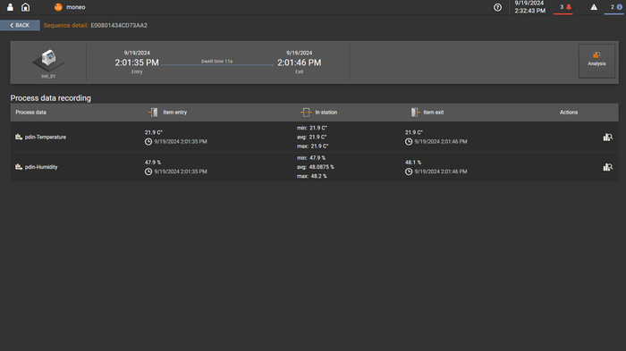Click the In station column icon
Screen dimensions: 626x351
306,113
